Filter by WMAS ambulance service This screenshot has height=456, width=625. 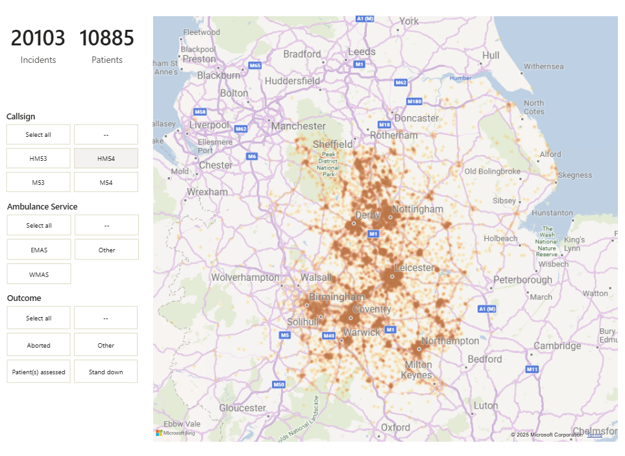[x=39, y=274]
